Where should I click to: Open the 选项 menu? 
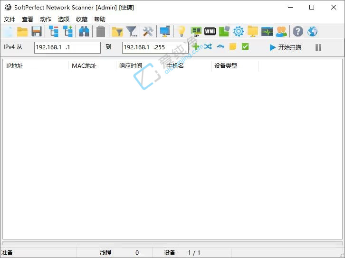(64, 19)
